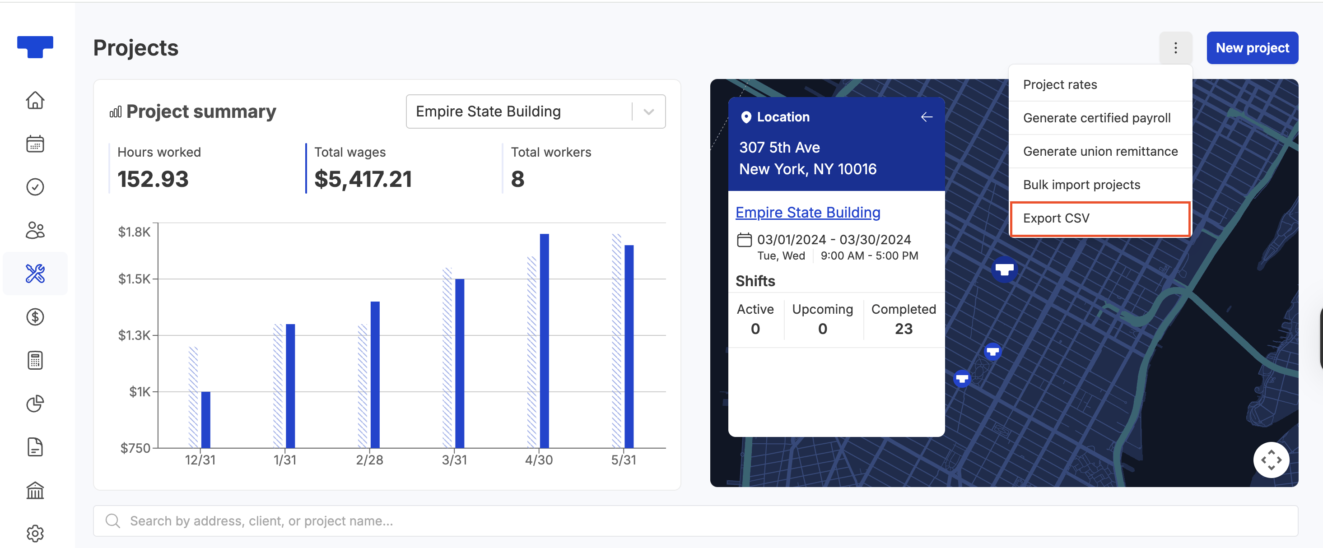Open the pie chart reports icon
This screenshot has height=548, width=1323.
click(35, 404)
